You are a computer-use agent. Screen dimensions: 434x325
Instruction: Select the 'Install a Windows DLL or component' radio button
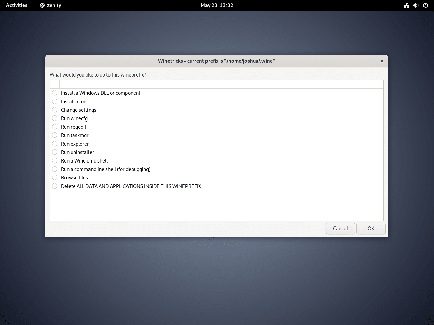55,93
